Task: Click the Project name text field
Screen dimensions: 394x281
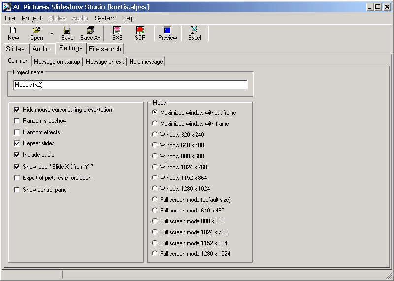Action: click(x=131, y=85)
